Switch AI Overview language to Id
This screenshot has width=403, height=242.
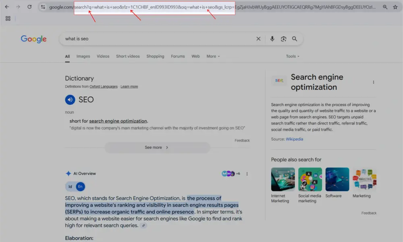click(70, 187)
